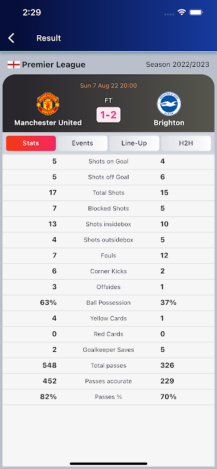The image size is (217, 469).
Task: Tap the Brighton team name
Action: point(169,123)
